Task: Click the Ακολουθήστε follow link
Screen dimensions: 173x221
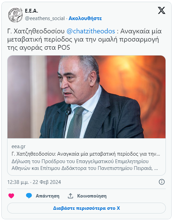Action: point(85,18)
